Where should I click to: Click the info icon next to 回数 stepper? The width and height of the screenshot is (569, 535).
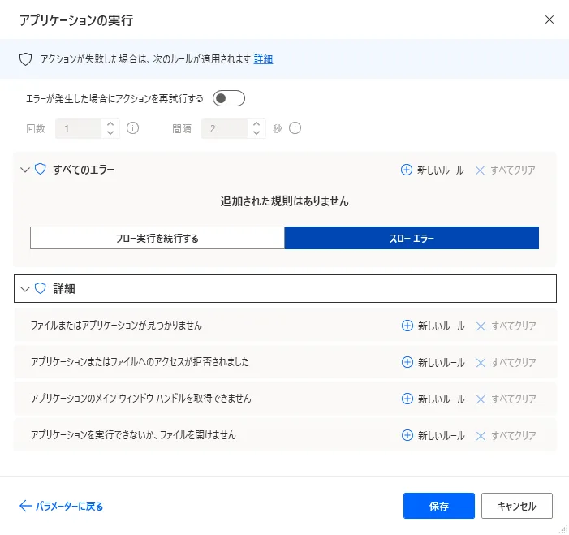(133, 128)
